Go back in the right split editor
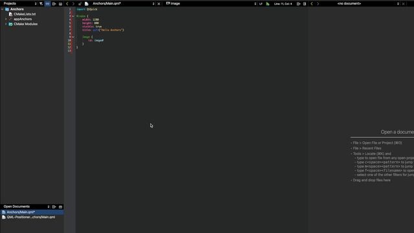Screen dimensions: 414x233 pos(312,4)
